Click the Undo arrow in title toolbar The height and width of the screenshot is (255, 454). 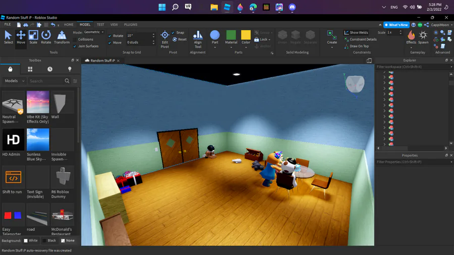[52, 25]
